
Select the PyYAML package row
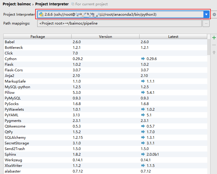tap(105, 115)
